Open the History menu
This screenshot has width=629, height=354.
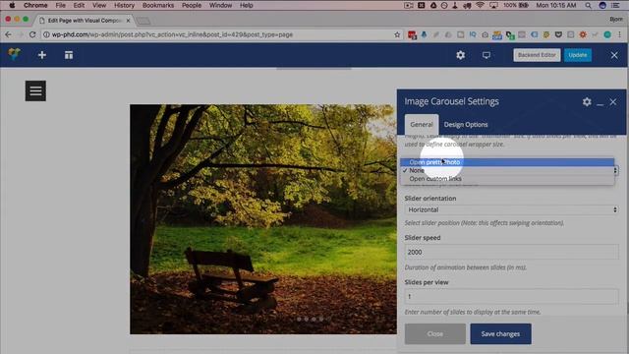(x=124, y=5)
